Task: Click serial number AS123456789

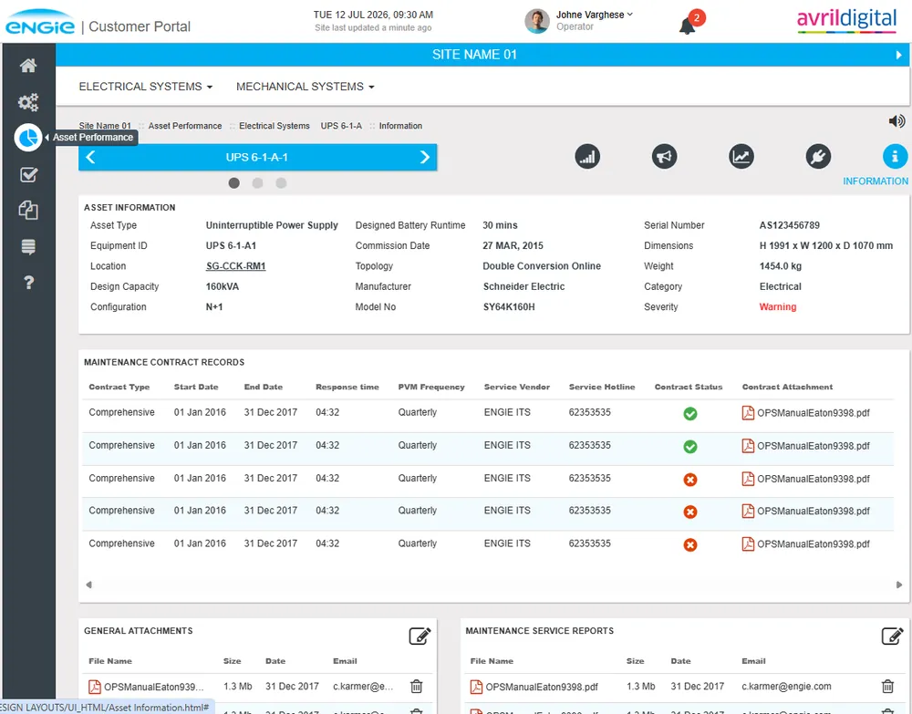Action: [x=789, y=225]
